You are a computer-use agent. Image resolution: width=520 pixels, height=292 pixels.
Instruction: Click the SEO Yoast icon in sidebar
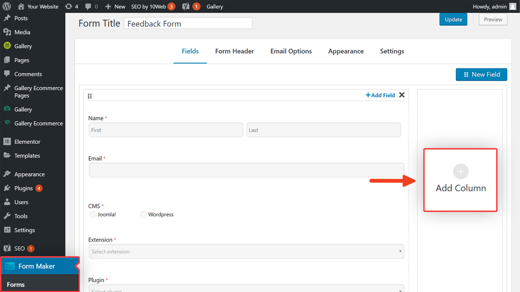[7, 248]
